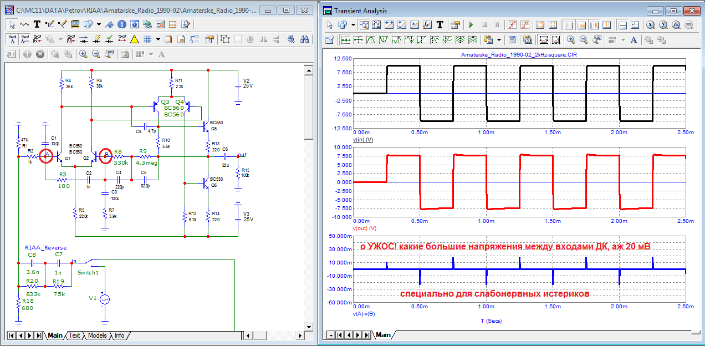Image resolution: width=705 pixels, height=346 pixels.
Task: Click the Info tab at schematic bottom
Action: (x=119, y=335)
